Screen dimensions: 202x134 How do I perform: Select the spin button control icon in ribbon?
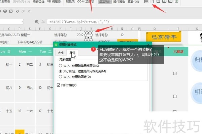[152, 1]
